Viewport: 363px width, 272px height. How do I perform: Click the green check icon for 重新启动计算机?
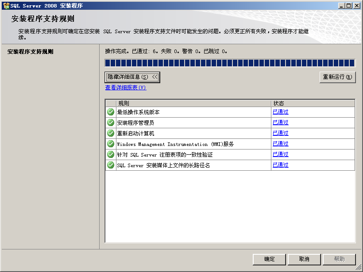(111, 133)
